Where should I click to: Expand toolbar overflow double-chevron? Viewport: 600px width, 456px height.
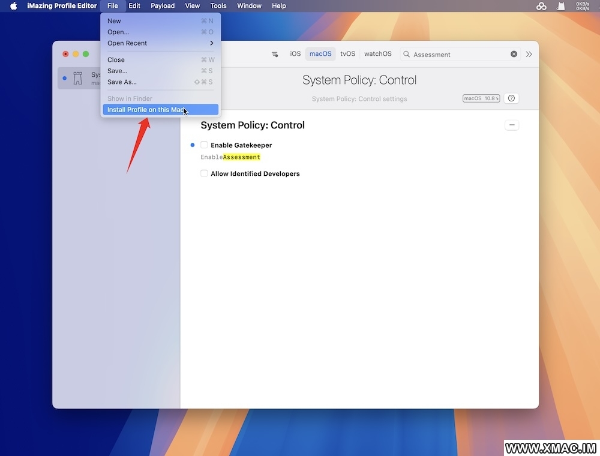[x=529, y=55]
